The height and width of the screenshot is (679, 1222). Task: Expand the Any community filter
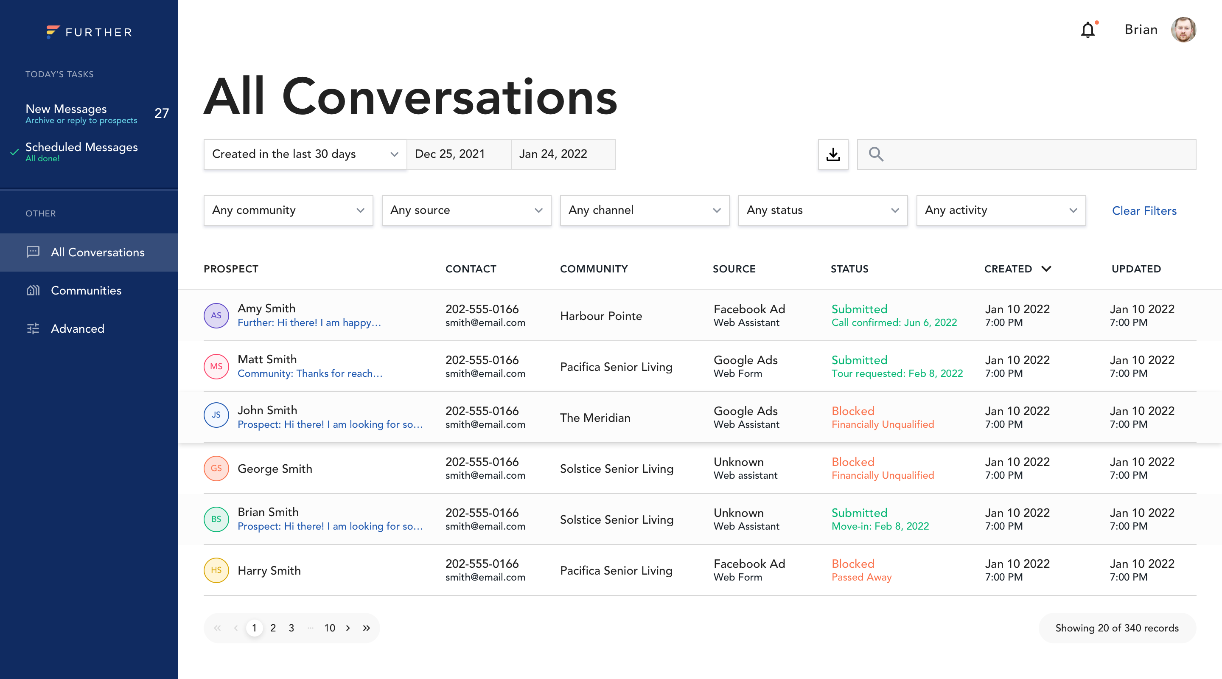coord(289,210)
